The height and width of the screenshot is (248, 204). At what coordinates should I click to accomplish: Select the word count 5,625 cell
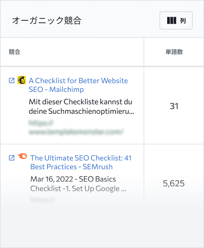[174, 183]
